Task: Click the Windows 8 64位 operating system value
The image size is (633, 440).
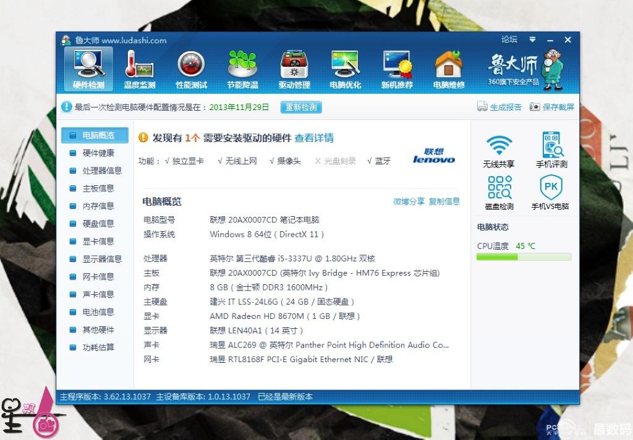Action: (x=266, y=235)
